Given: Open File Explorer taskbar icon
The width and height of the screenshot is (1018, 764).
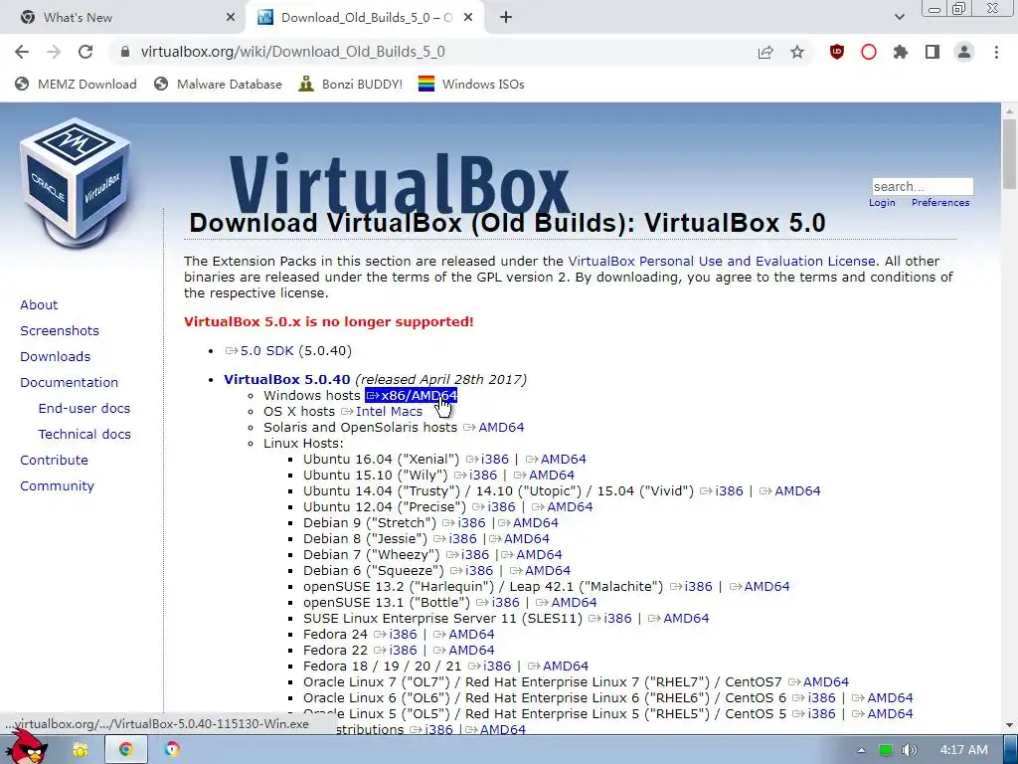Looking at the screenshot, I should click(81, 750).
